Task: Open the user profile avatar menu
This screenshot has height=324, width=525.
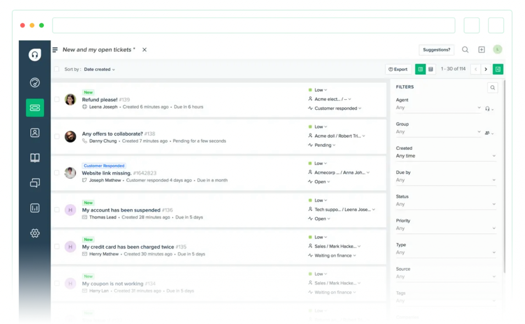Action: coord(498,49)
